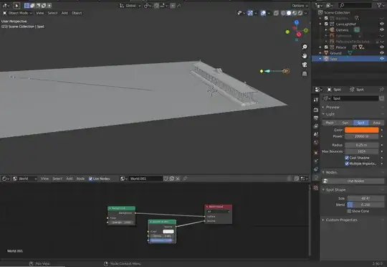Toggle snapping magnet icon

pos(156,6)
